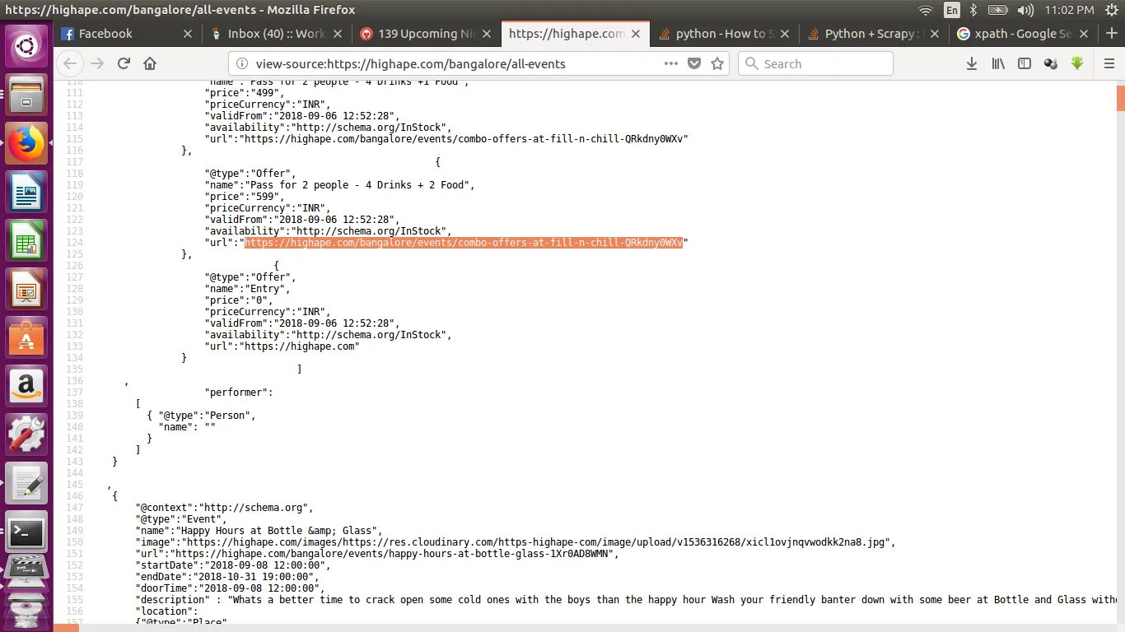Click the green download arrow extension

[1077, 63]
